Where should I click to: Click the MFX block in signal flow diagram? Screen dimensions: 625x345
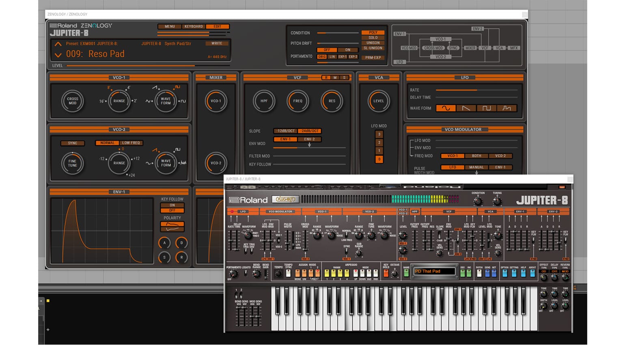click(x=514, y=48)
